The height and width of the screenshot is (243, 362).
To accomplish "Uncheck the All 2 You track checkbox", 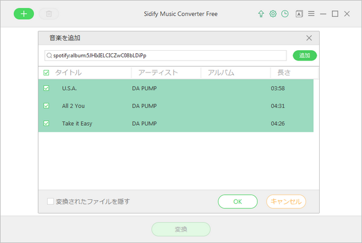I will point(46,106).
